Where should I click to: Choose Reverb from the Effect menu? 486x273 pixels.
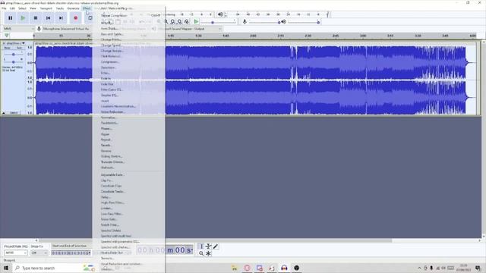[x=128, y=145]
